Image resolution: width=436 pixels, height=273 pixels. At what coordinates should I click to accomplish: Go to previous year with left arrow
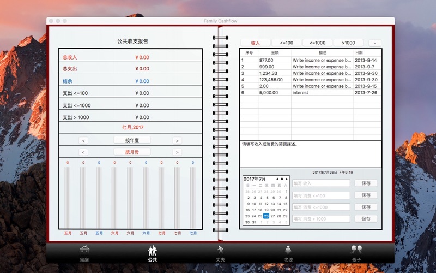tap(83, 140)
